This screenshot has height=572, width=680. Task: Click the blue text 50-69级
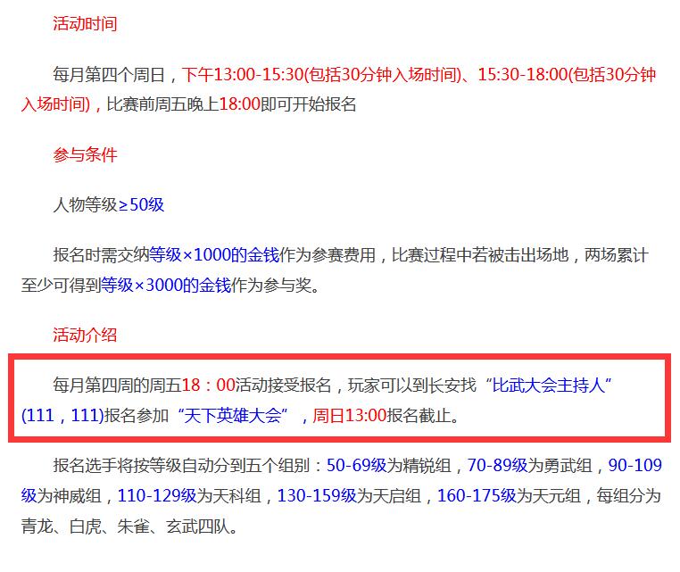(x=356, y=465)
